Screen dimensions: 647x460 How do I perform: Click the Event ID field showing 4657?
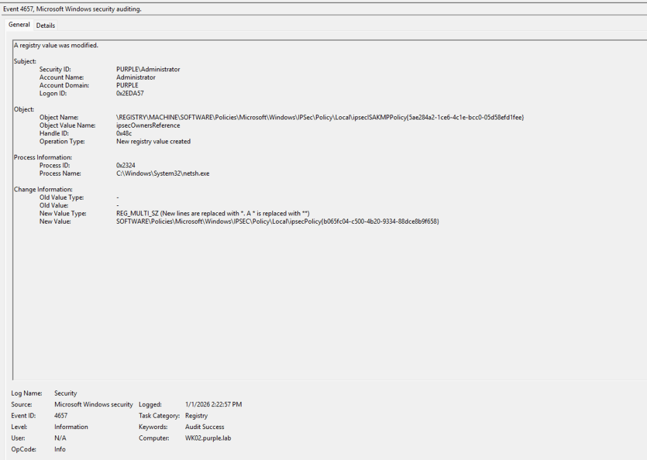(x=61, y=416)
